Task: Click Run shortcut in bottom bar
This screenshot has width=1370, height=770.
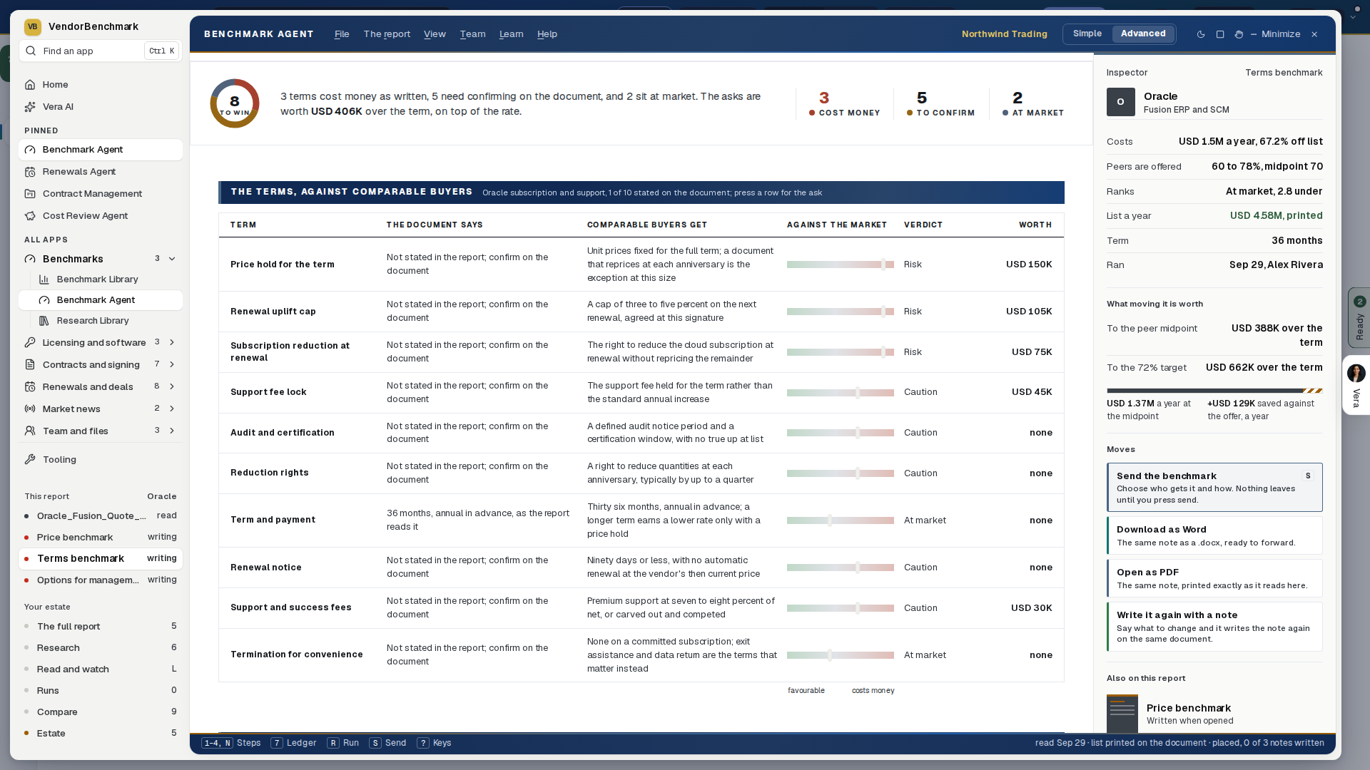Action: click(x=343, y=743)
